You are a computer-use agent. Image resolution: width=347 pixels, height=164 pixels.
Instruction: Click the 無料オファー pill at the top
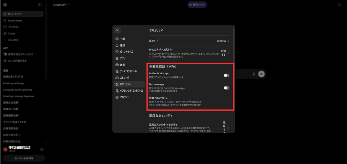point(197,5)
